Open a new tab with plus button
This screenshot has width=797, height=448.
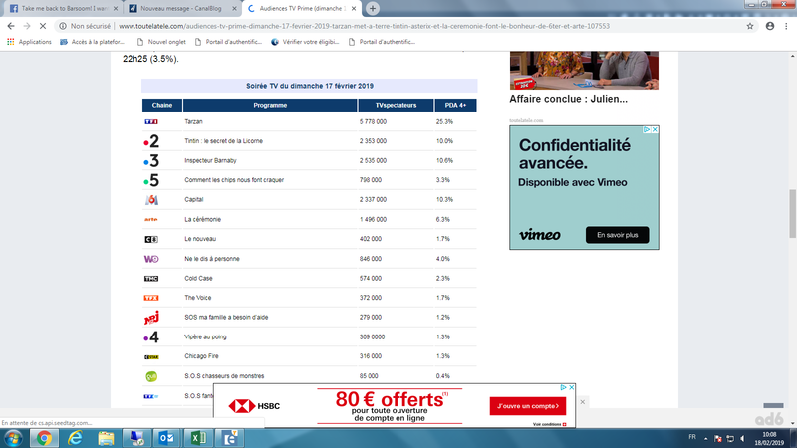(x=372, y=8)
